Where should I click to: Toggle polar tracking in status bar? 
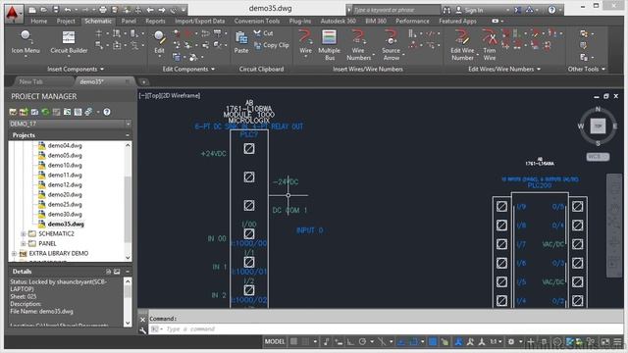[362, 342]
